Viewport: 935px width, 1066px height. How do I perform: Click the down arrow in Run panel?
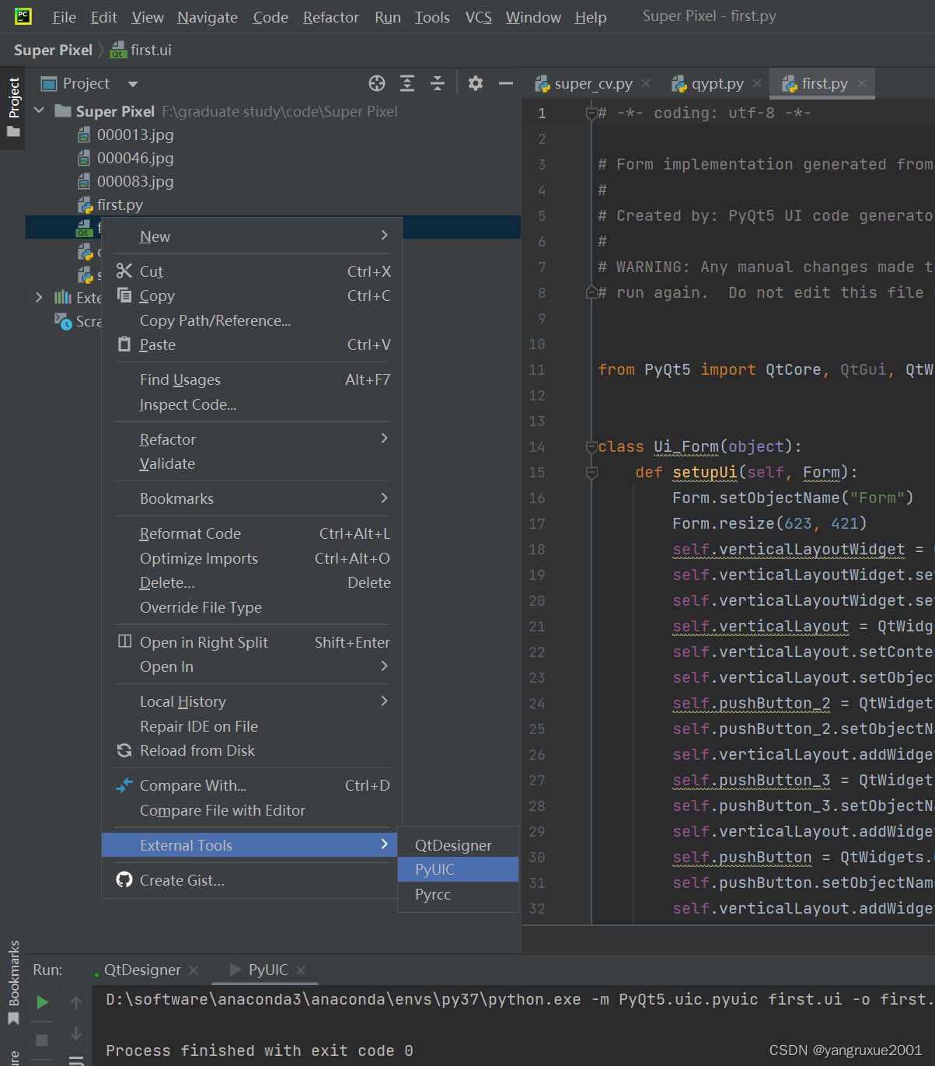76,1033
